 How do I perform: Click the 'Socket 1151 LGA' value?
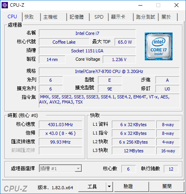pyautogui.click(x=87, y=51)
